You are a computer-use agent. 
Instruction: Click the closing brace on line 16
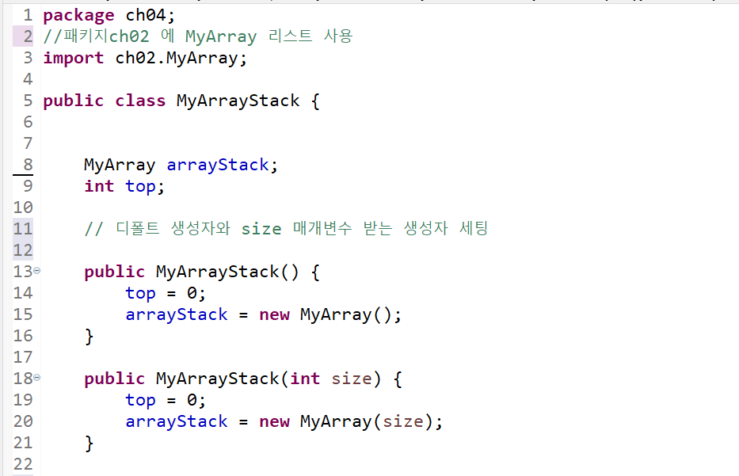[x=89, y=337]
